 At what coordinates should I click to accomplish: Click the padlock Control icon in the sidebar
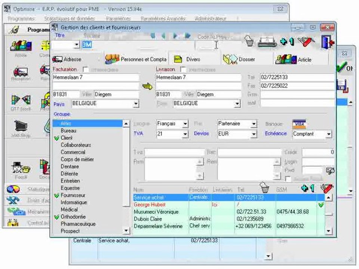(x=13, y=222)
